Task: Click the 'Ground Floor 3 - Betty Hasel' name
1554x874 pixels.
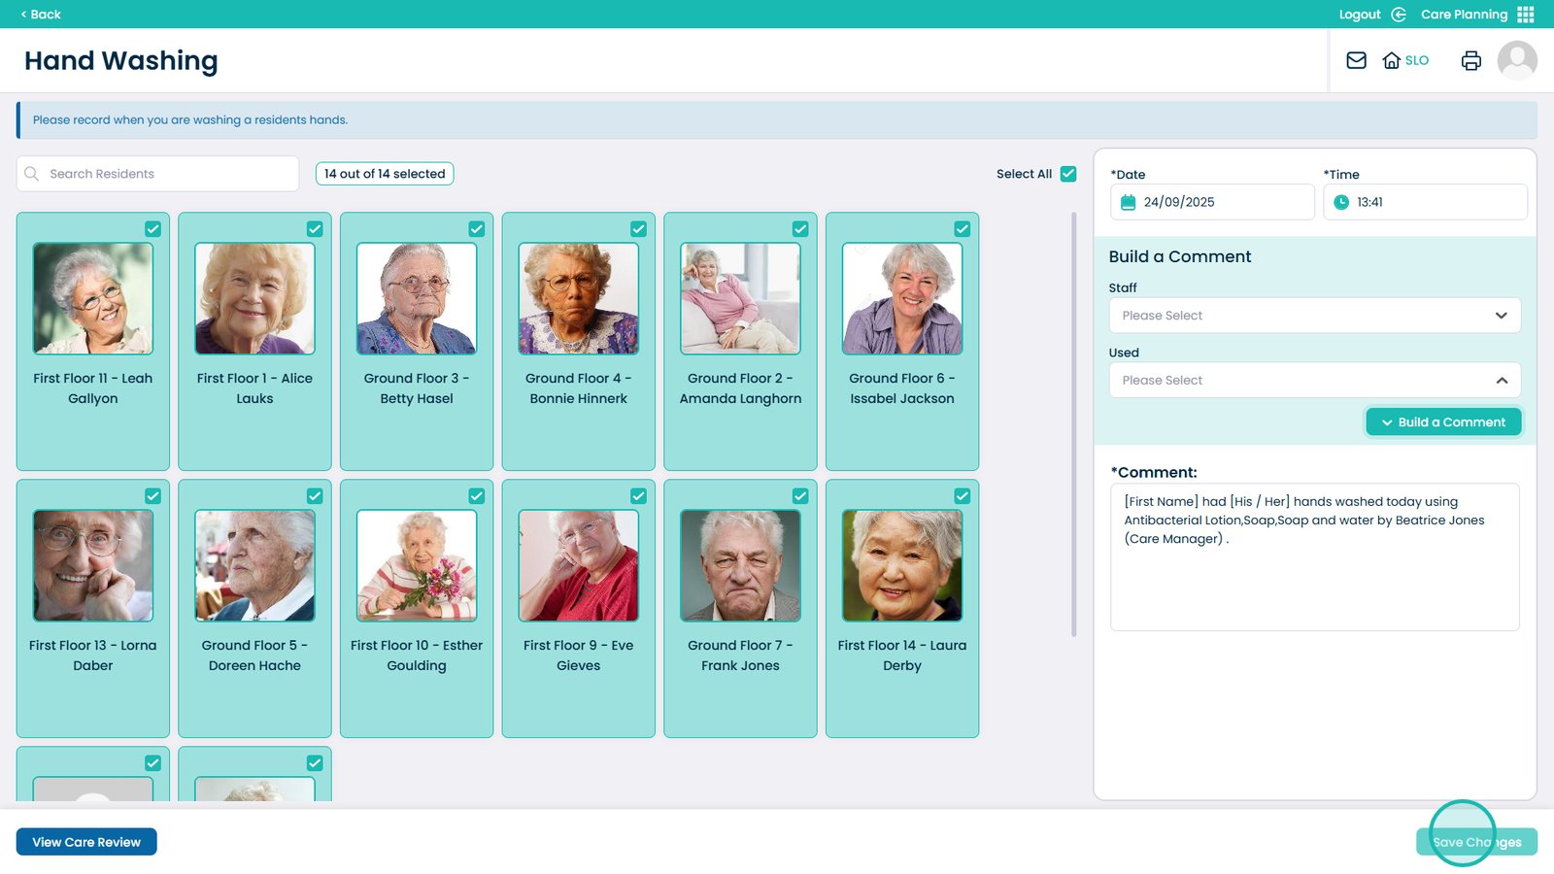Action: pos(417,388)
